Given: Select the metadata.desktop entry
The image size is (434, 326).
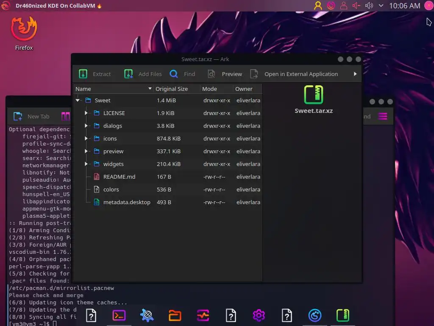Looking at the screenshot, I should (127, 202).
